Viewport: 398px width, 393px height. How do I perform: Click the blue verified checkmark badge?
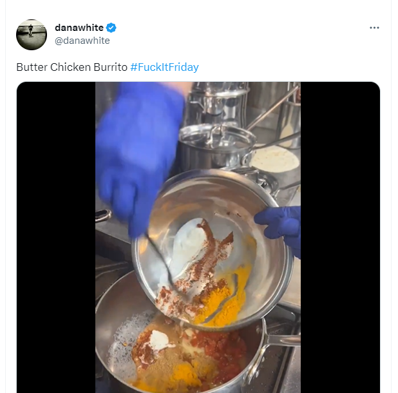click(111, 28)
